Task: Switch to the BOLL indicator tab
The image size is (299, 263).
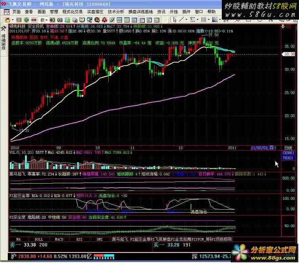Action: click(x=39, y=239)
